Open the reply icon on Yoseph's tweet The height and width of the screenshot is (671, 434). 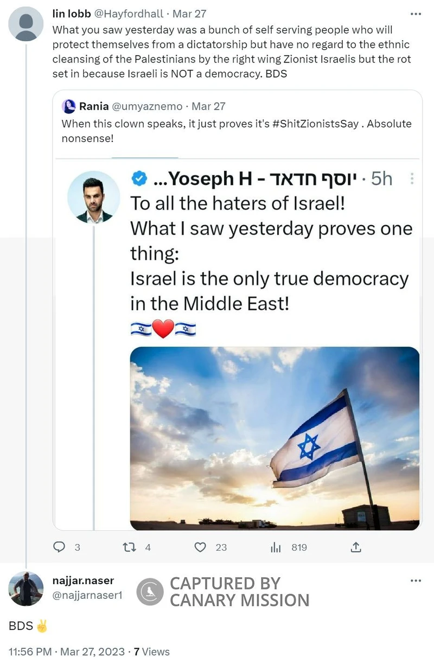[59, 547]
